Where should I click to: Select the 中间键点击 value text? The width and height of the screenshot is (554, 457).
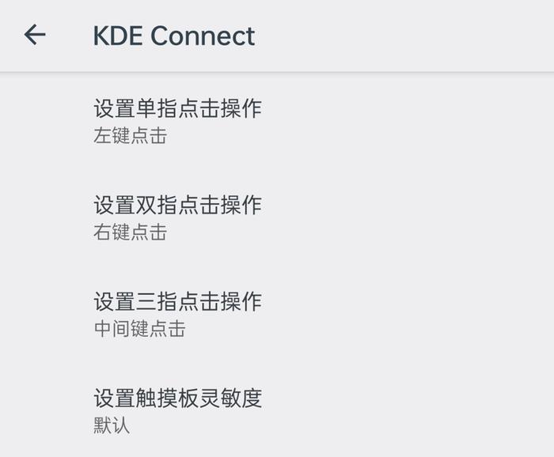[140, 329]
